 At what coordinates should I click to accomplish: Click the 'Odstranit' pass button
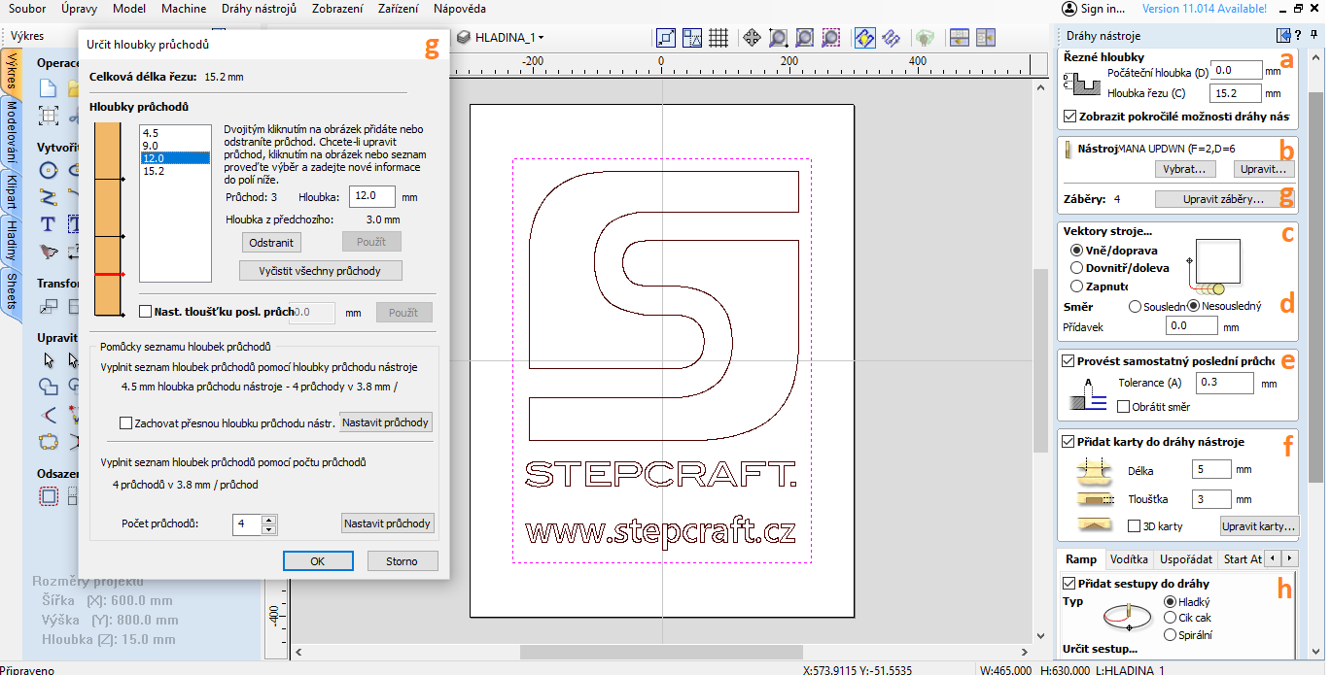pyautogui.click(x=271, y=242)
